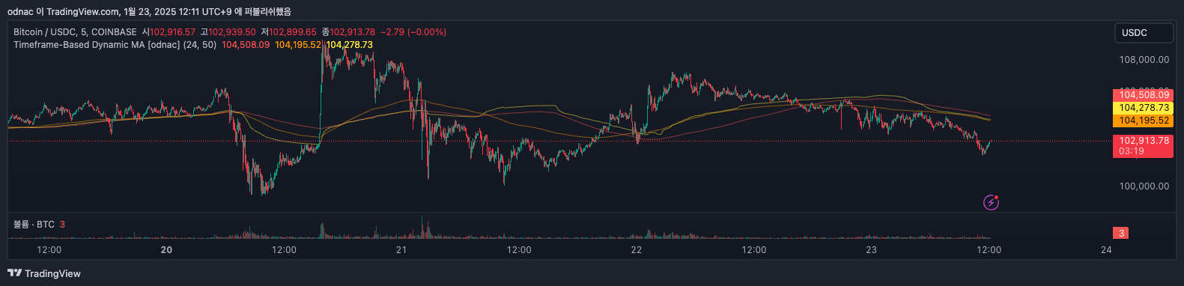Screen dimensions: 1184x286
Task: Click the red MA value 104,508.09 in legend
Action: (x=246, y=45)
